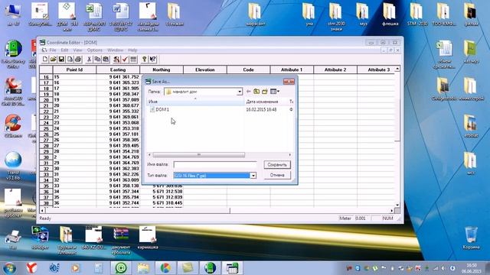Click the Mail.ru Agent @ taskbar icon
The height and width of the screenshot is (275, 490).
click(x=121, y=268)
